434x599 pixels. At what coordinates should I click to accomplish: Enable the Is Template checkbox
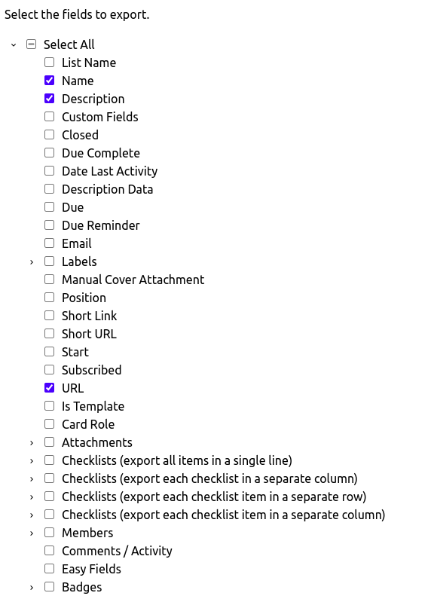[49, 405]
